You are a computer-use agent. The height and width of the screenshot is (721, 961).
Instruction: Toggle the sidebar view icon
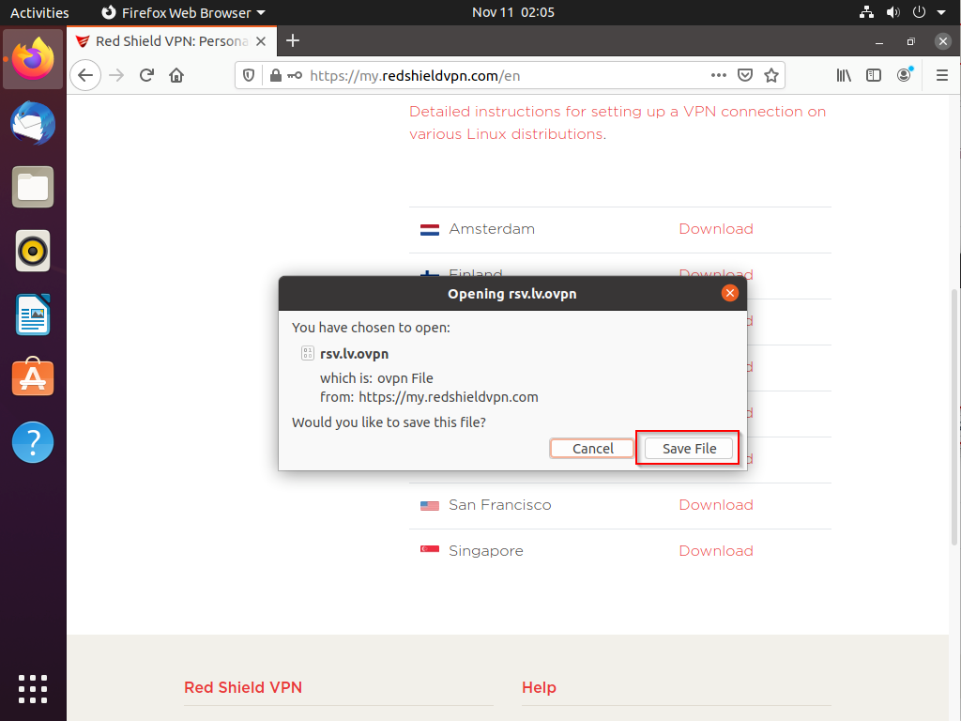pos(874,75)
